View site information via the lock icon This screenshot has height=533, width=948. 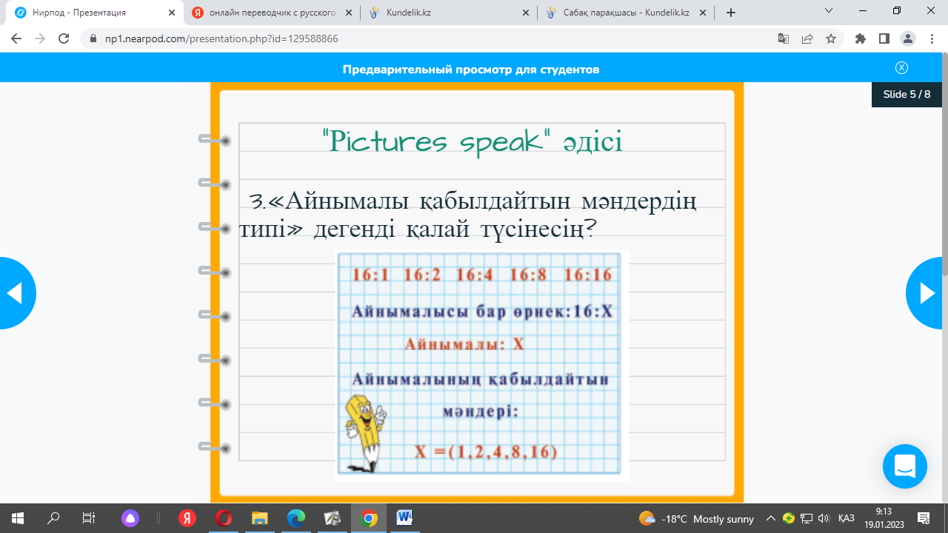(x=93, y=38)
